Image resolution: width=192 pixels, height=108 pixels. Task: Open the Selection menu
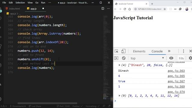pos(20,3)
